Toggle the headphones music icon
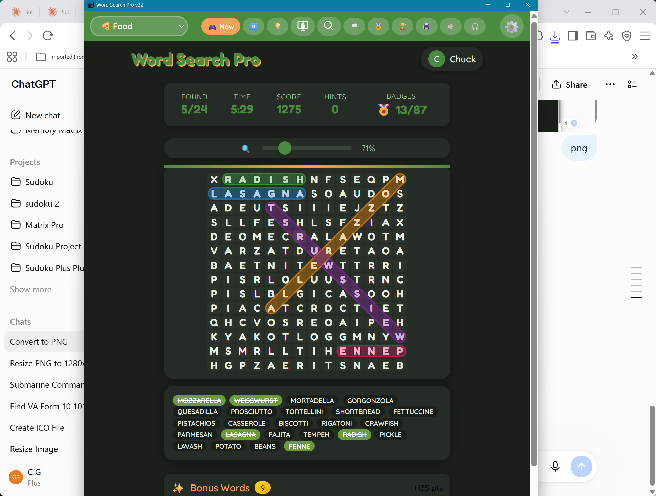 click(475, 26)
